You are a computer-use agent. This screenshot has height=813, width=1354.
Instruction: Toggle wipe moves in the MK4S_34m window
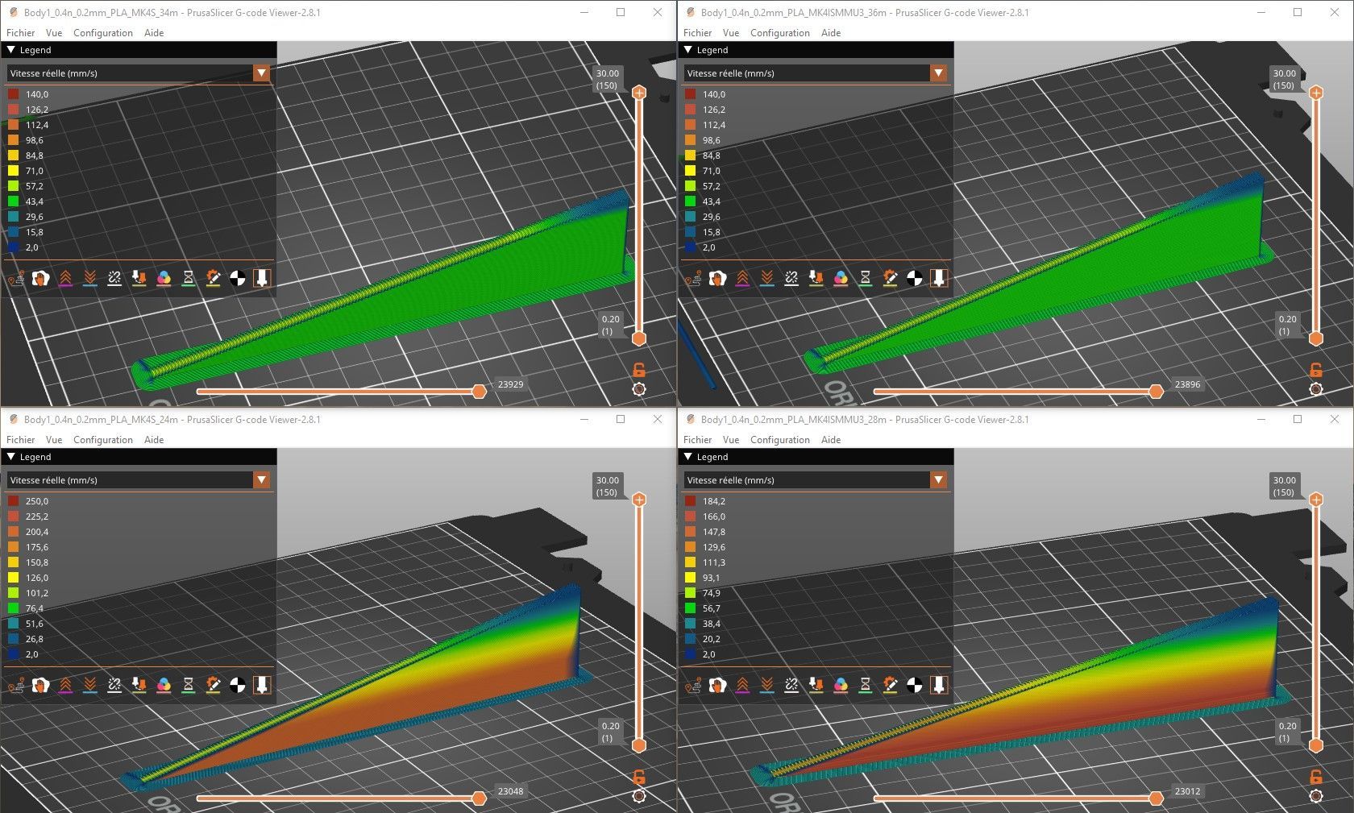tap(40, 279)
